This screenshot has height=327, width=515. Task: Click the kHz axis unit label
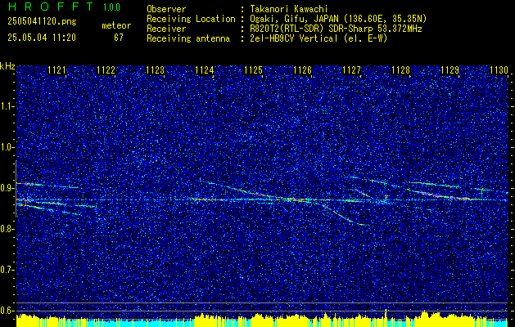tap(7, 66)
